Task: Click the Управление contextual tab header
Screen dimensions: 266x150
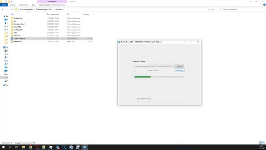Action: [x=52, y=2]
